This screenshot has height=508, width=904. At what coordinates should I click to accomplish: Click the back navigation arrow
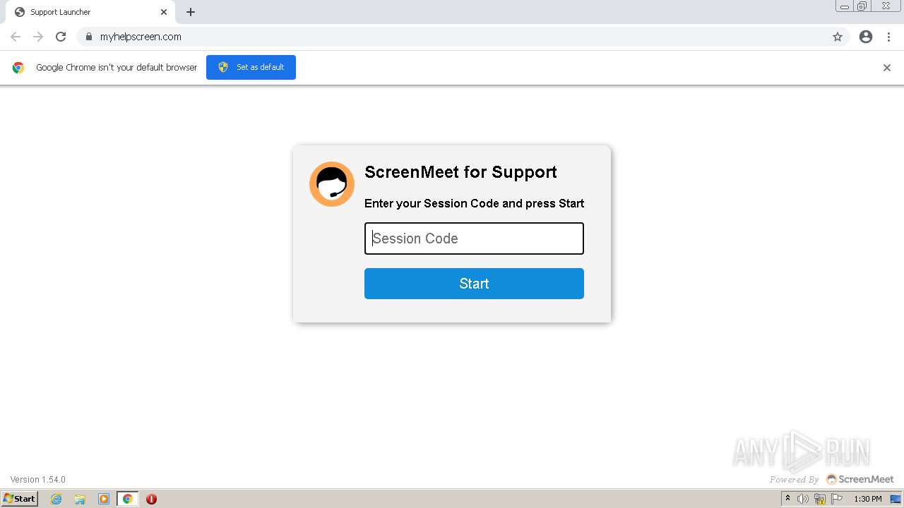[x=15, y=36]
